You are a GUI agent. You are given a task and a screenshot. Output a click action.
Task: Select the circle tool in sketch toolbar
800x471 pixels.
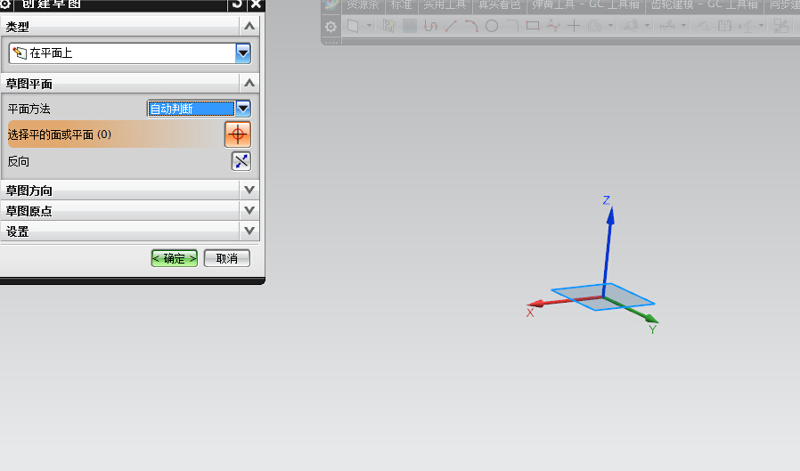pyautogui.click(x=491, y=26)
